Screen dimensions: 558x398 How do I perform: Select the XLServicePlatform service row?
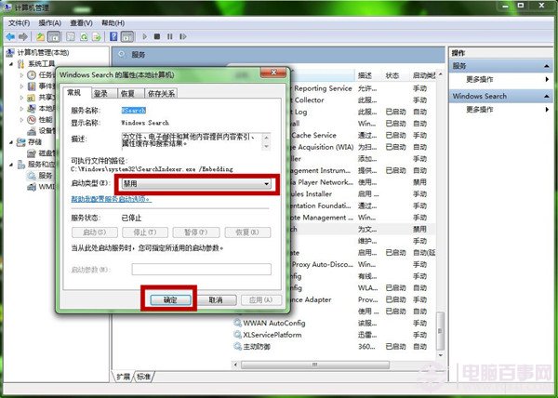(x=333, y=335)
